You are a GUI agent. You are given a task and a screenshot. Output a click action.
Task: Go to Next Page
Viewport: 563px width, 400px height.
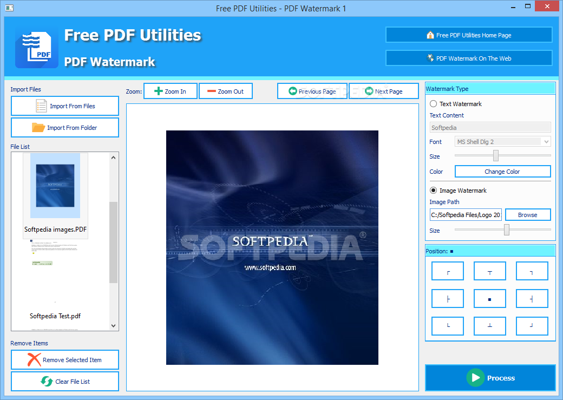tap(384, 91)
